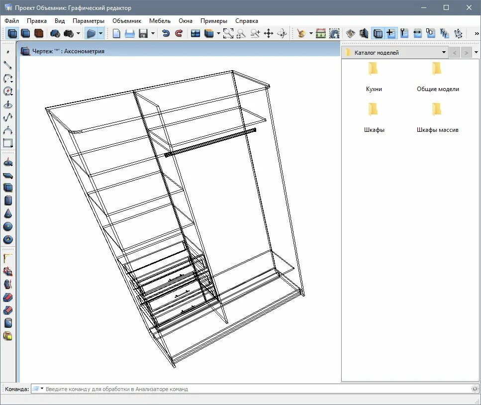Image resolution: width=481 pixels, height=405 pixels.
Task: Open the Общие модели folder
Action: (438, 77)
